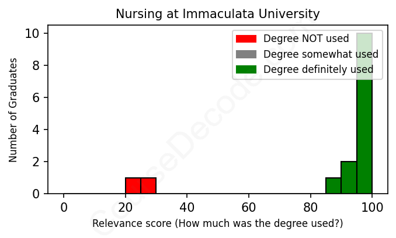
Task: Select the "Degree definitely used" legend label
Action: click(318, 70)
